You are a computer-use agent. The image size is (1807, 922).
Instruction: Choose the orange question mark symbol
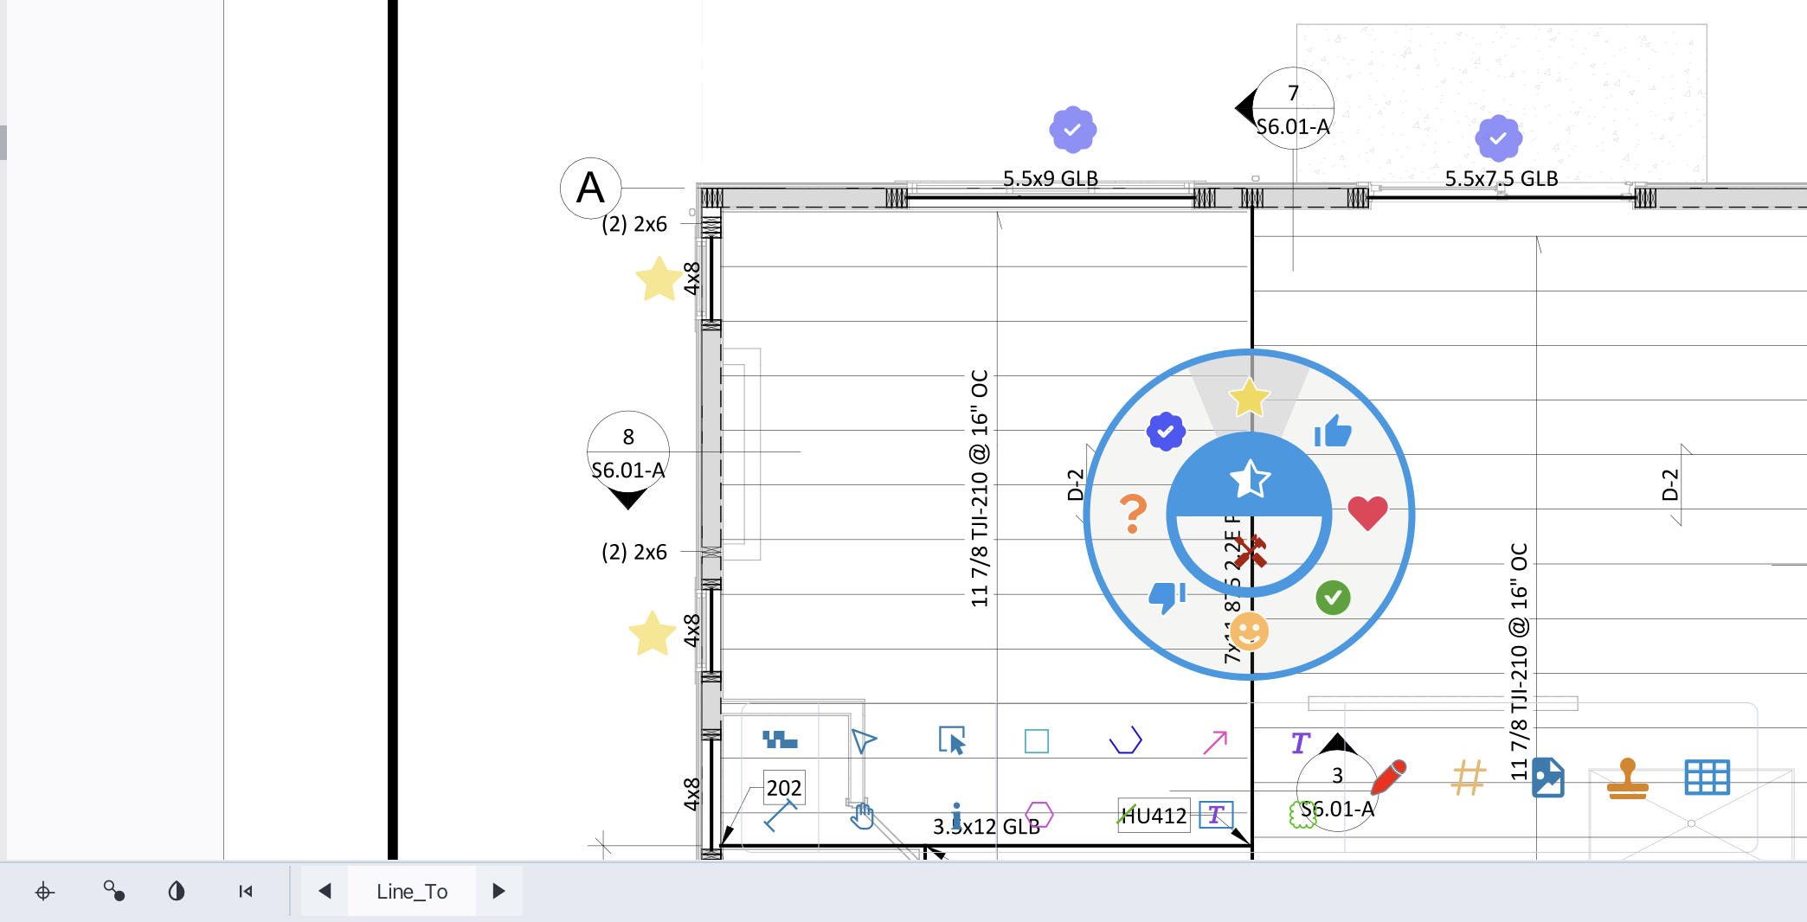click(x=1133, y=514)
